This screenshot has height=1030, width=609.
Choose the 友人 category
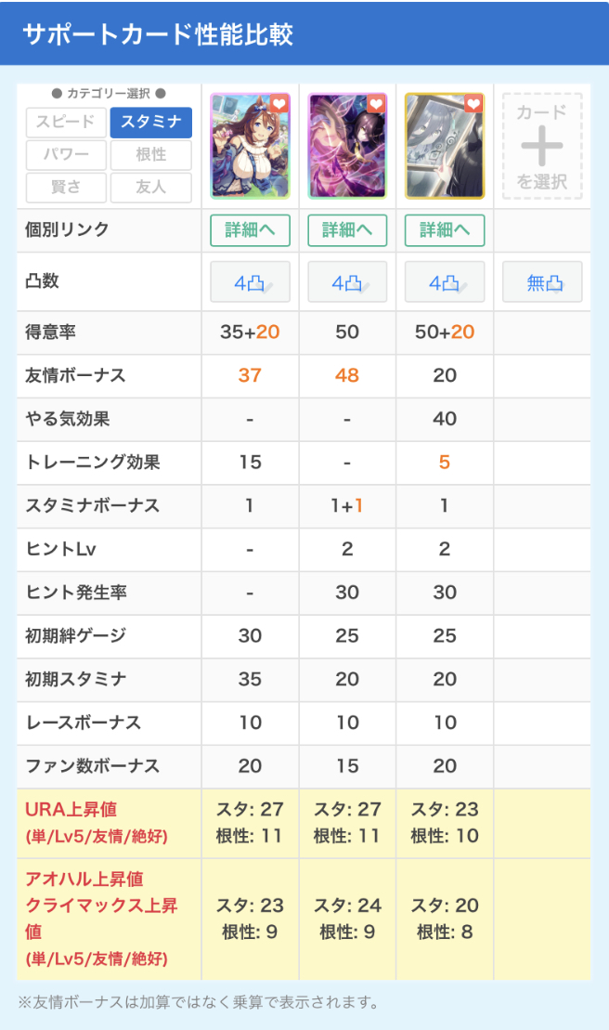(x=150, y=188)
